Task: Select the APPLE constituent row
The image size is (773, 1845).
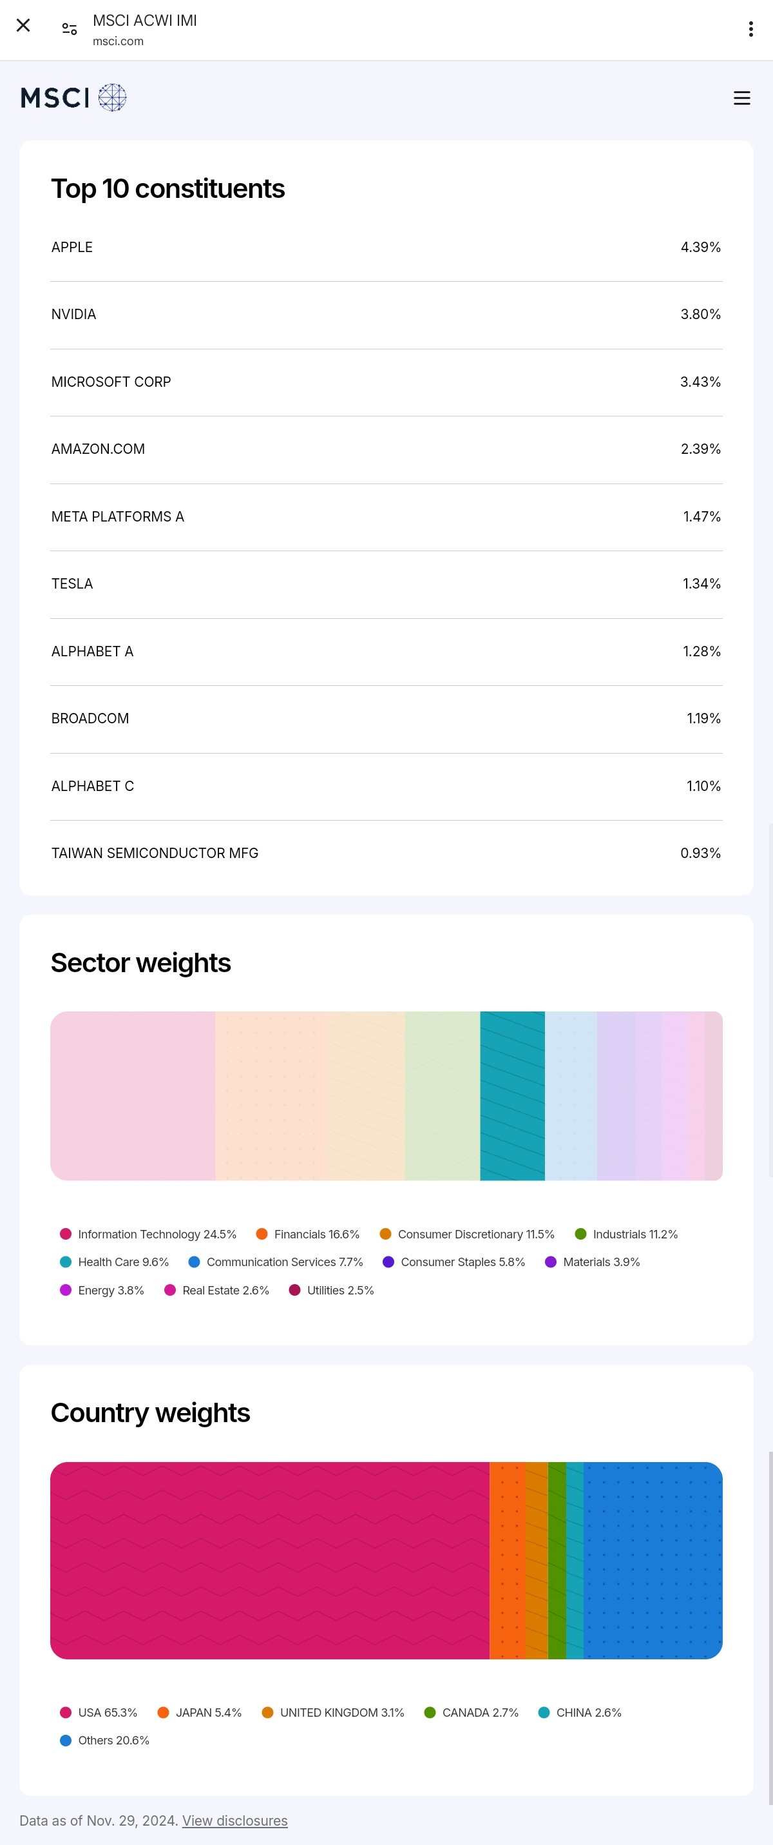Action: (x=386, y=247)
